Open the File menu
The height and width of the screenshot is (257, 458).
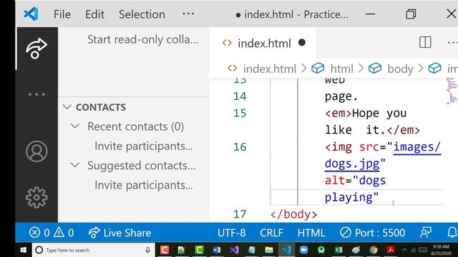pos(62,14)
